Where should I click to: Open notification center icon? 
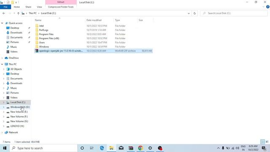pos(264,148)
